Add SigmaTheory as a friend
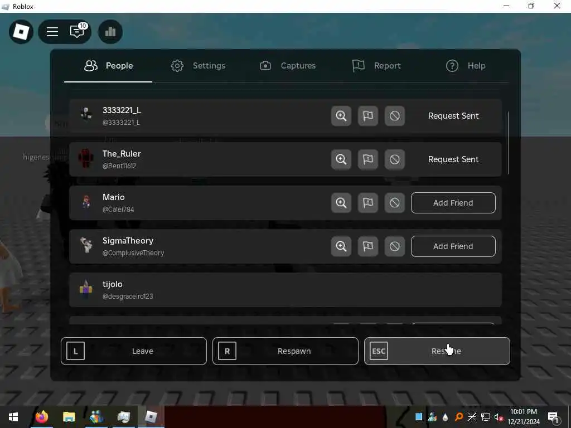Viewport: 571px width, 428px height. tap(453, 246)
